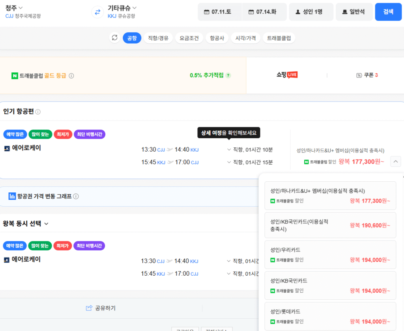Click the 공유하기 share icon
This screenshot has height=331, width=404.
point(89,308)
